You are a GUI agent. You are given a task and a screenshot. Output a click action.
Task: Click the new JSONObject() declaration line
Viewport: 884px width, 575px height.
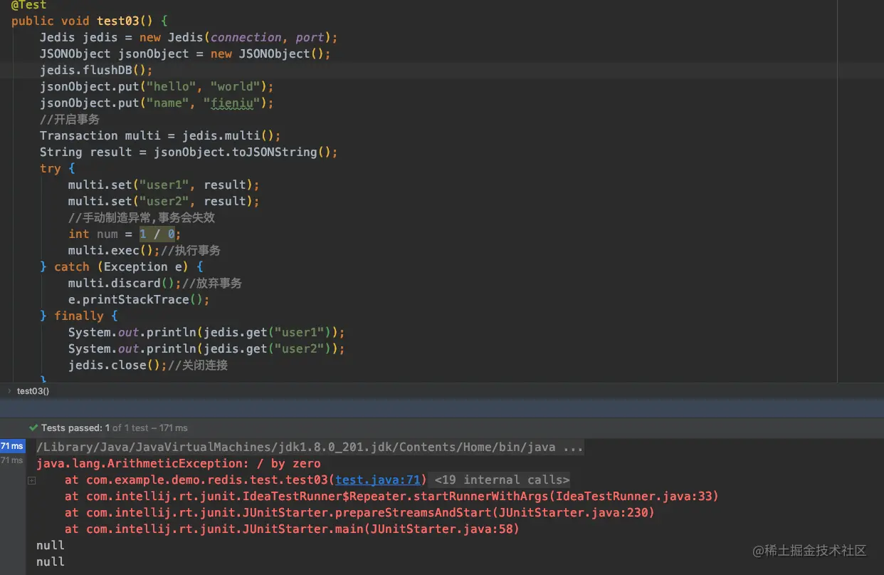(185, 53)
